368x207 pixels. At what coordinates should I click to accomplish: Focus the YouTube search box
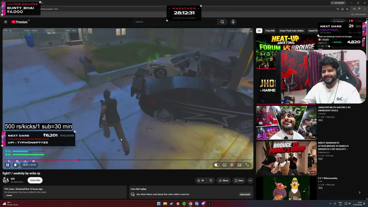(x=175, y=22)
